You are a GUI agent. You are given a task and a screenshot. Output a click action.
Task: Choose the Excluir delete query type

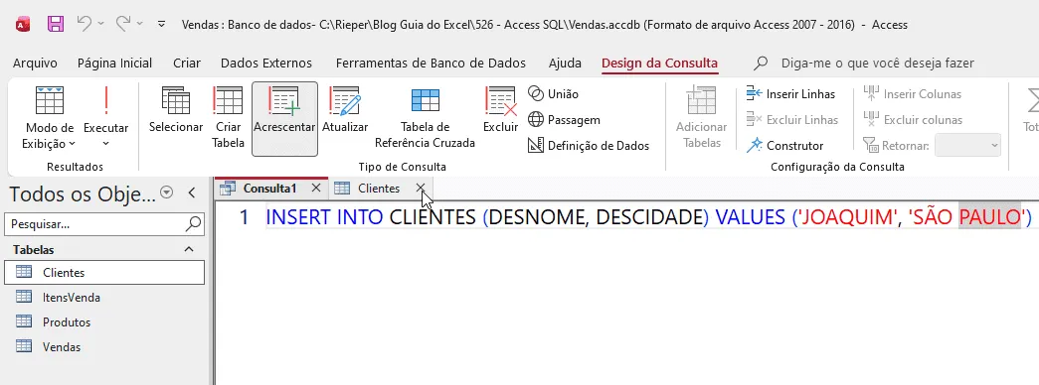coord(501,110)
